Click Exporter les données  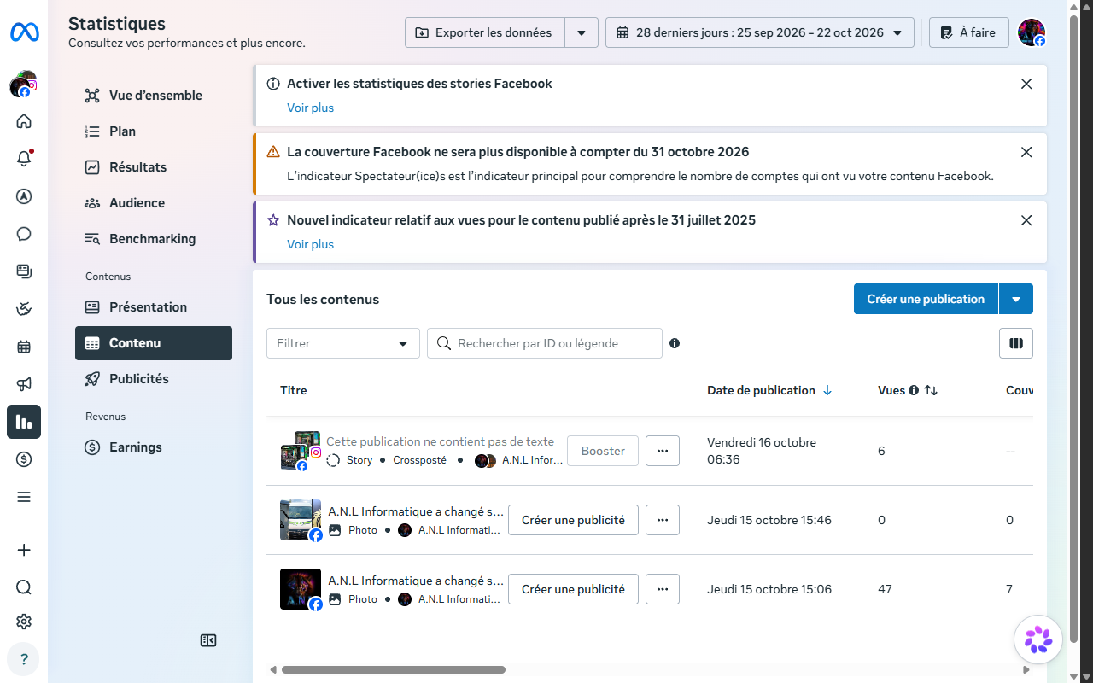485,32
